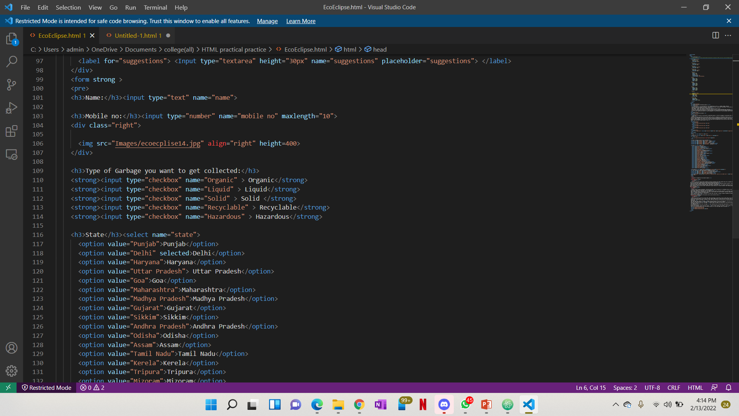Image resolution: width=739 pixels, height=416 pixels.
Task: Open the Extensions view
Action: click(x=12, y=131)
